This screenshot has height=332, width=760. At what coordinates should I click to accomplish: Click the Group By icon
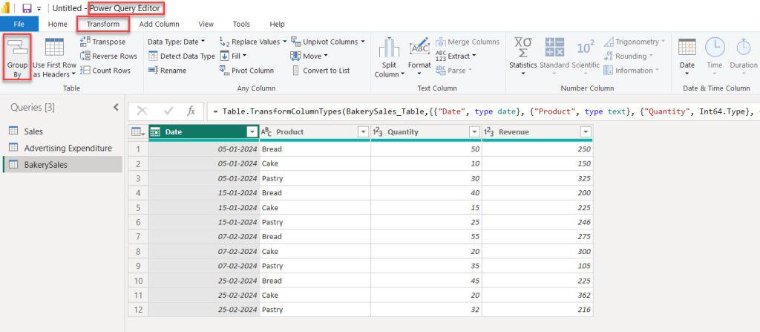(18, 48)
